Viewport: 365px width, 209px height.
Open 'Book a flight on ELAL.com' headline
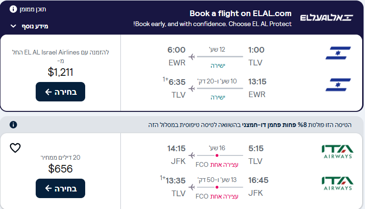pyautogui.click(x=240, y=13)
